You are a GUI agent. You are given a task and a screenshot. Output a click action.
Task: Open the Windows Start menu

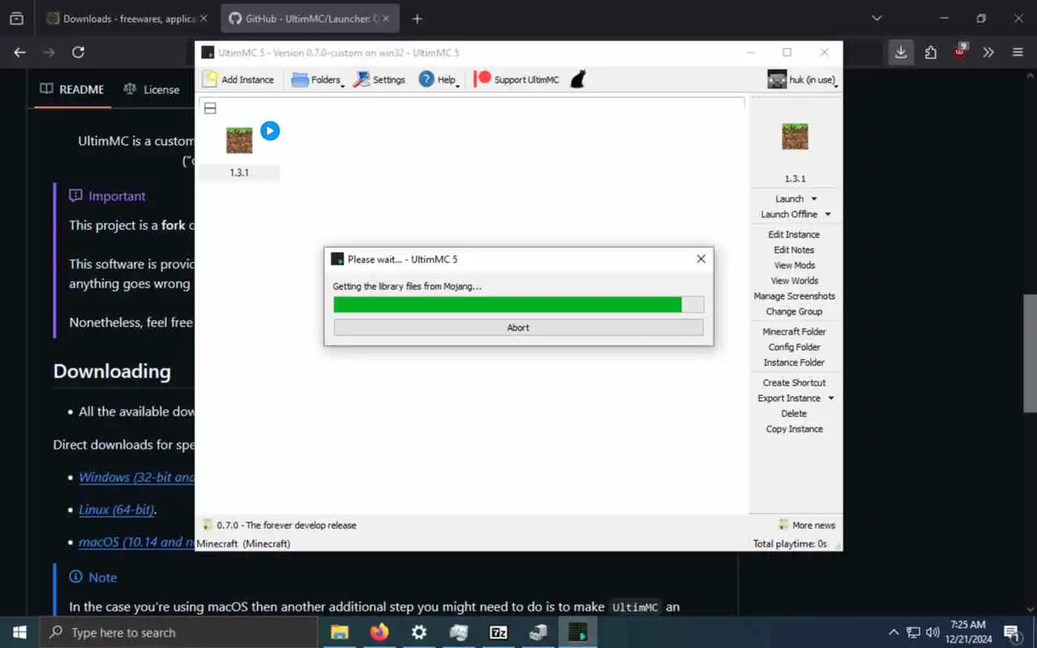coord(19,632)
